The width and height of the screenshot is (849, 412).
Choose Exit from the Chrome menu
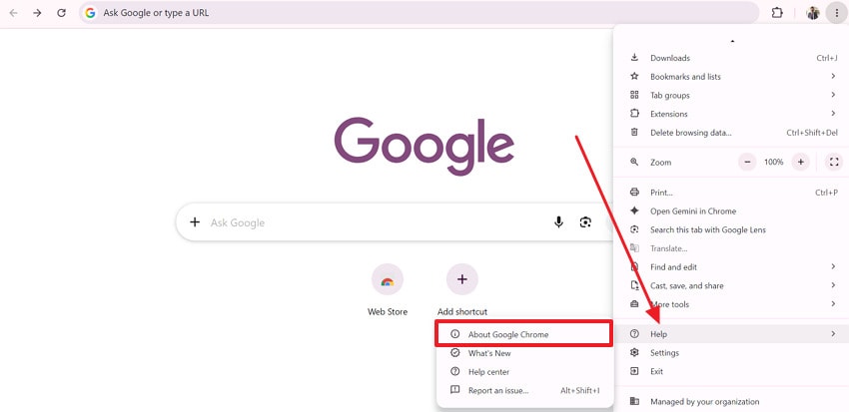tap(732, 371)
